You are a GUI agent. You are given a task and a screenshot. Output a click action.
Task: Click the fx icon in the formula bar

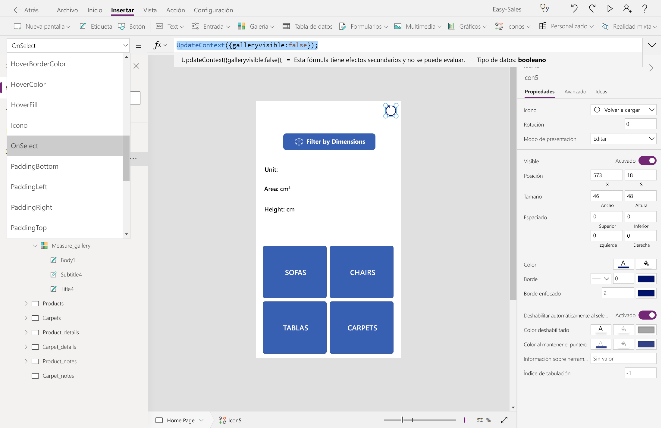pos(158,45)
